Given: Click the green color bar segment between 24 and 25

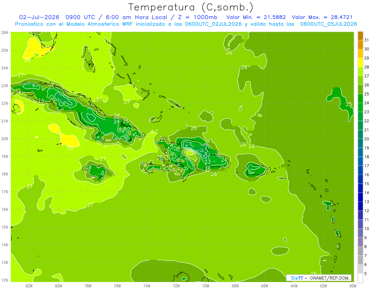Looking at the screenshot, I should coord(360,98).
